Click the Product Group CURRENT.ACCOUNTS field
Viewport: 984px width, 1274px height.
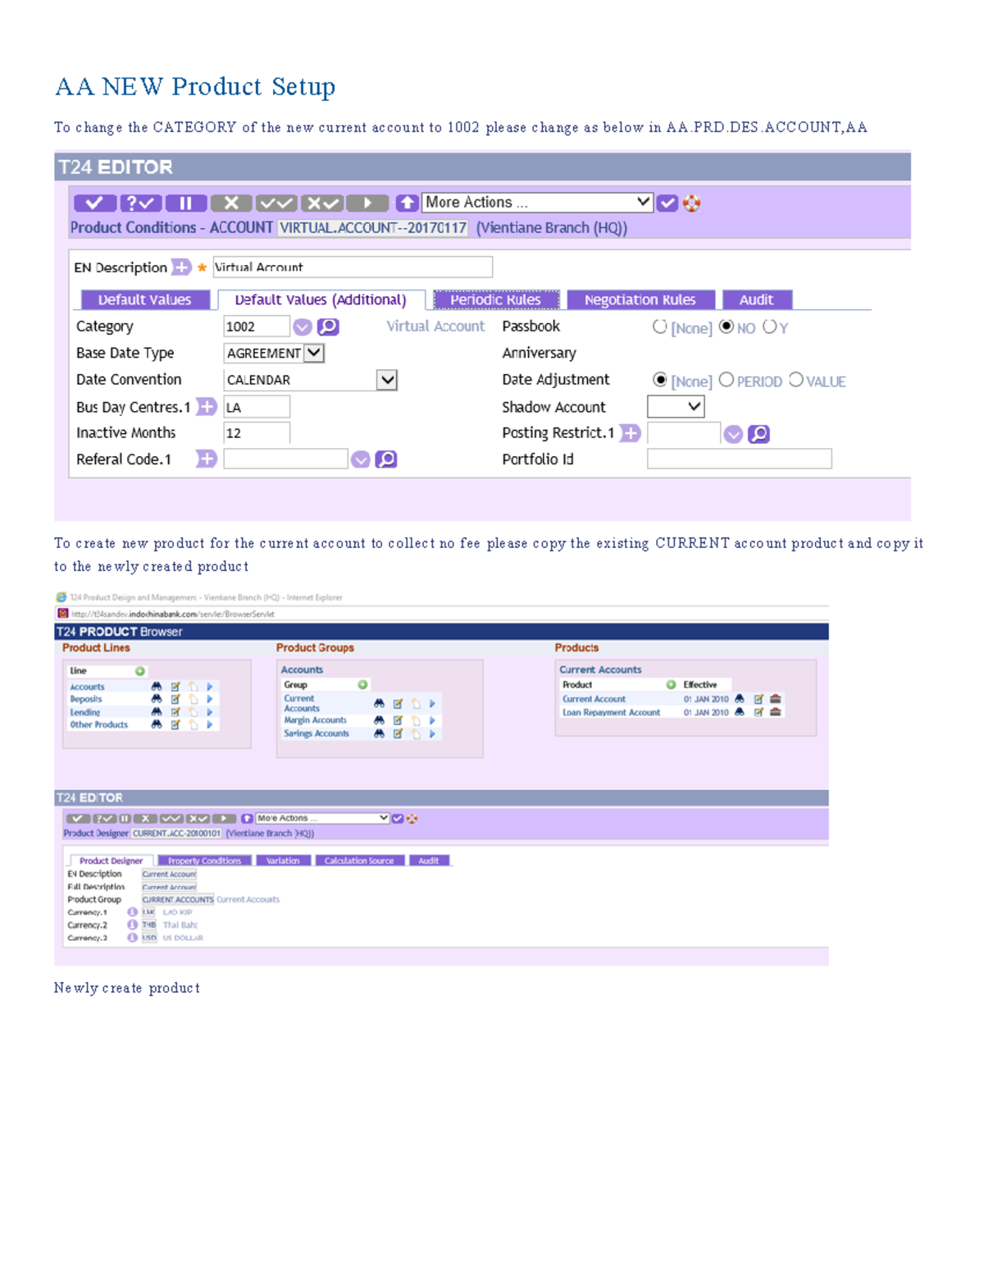(178, 900)
